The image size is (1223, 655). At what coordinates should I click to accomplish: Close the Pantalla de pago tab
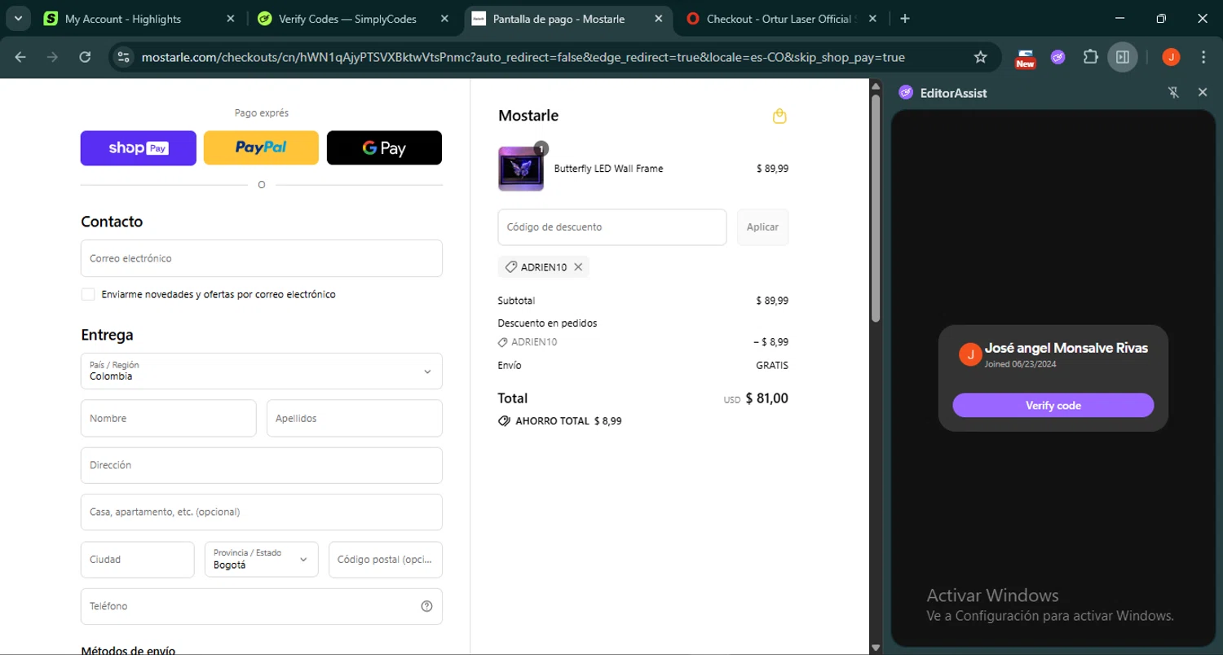(658, 19)
